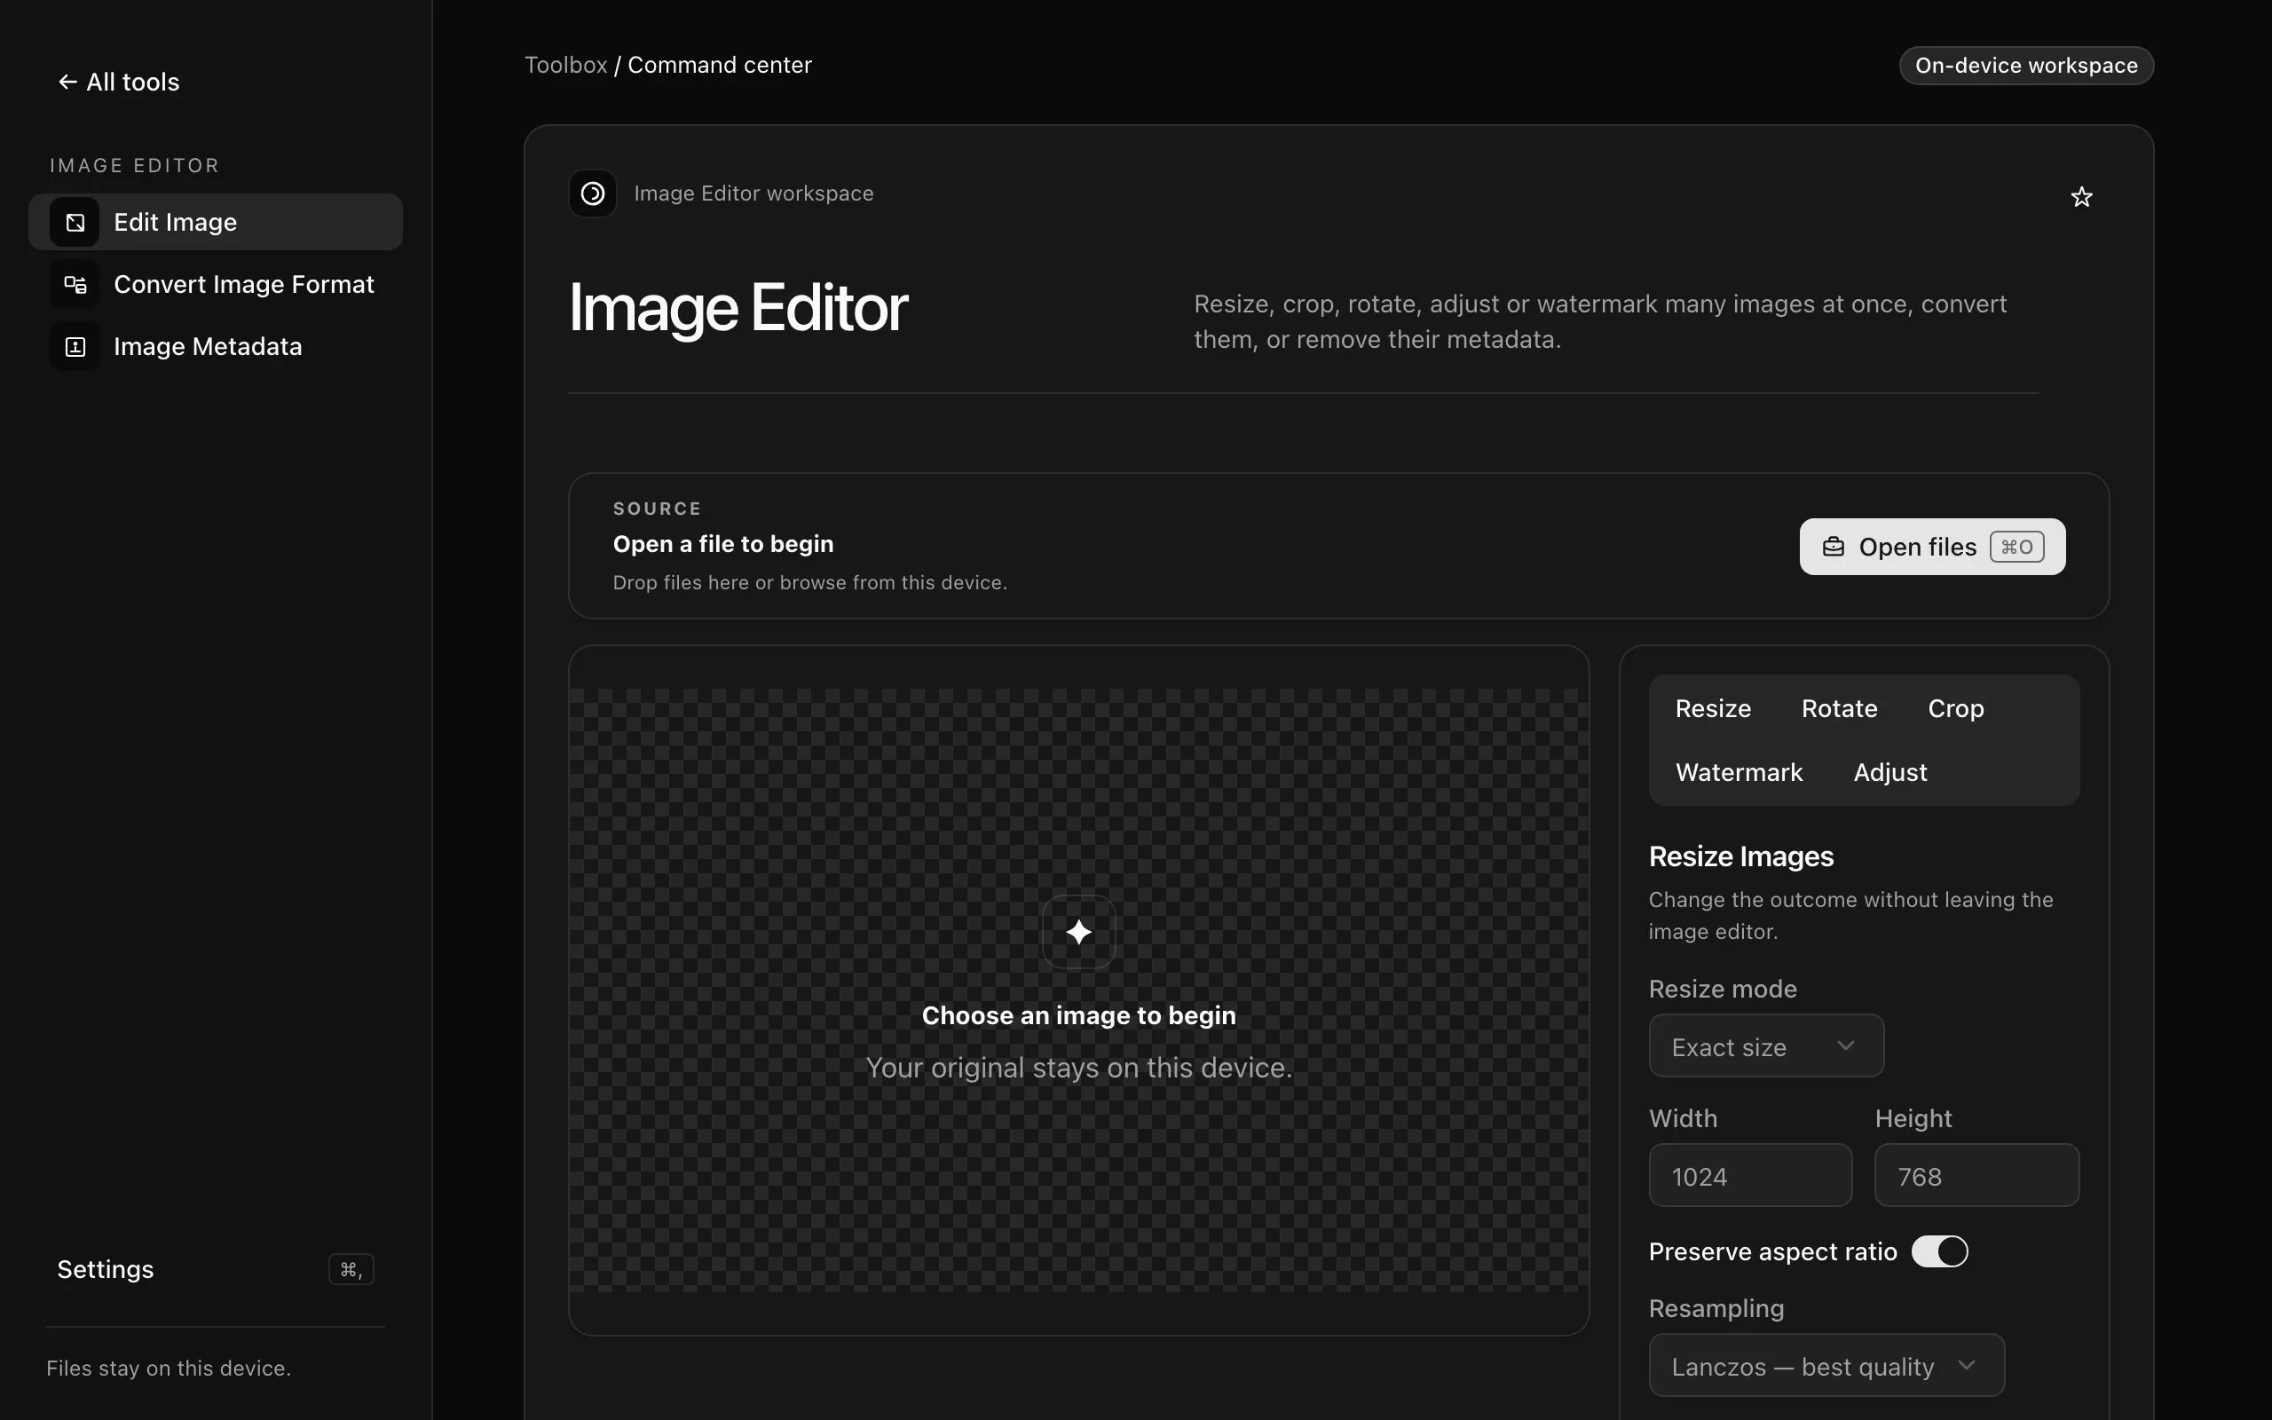The height and width of the screenshot is (1420, 2272).
Task: Click the briefcase icon in Open files
Action: (x=1833, y=547)
